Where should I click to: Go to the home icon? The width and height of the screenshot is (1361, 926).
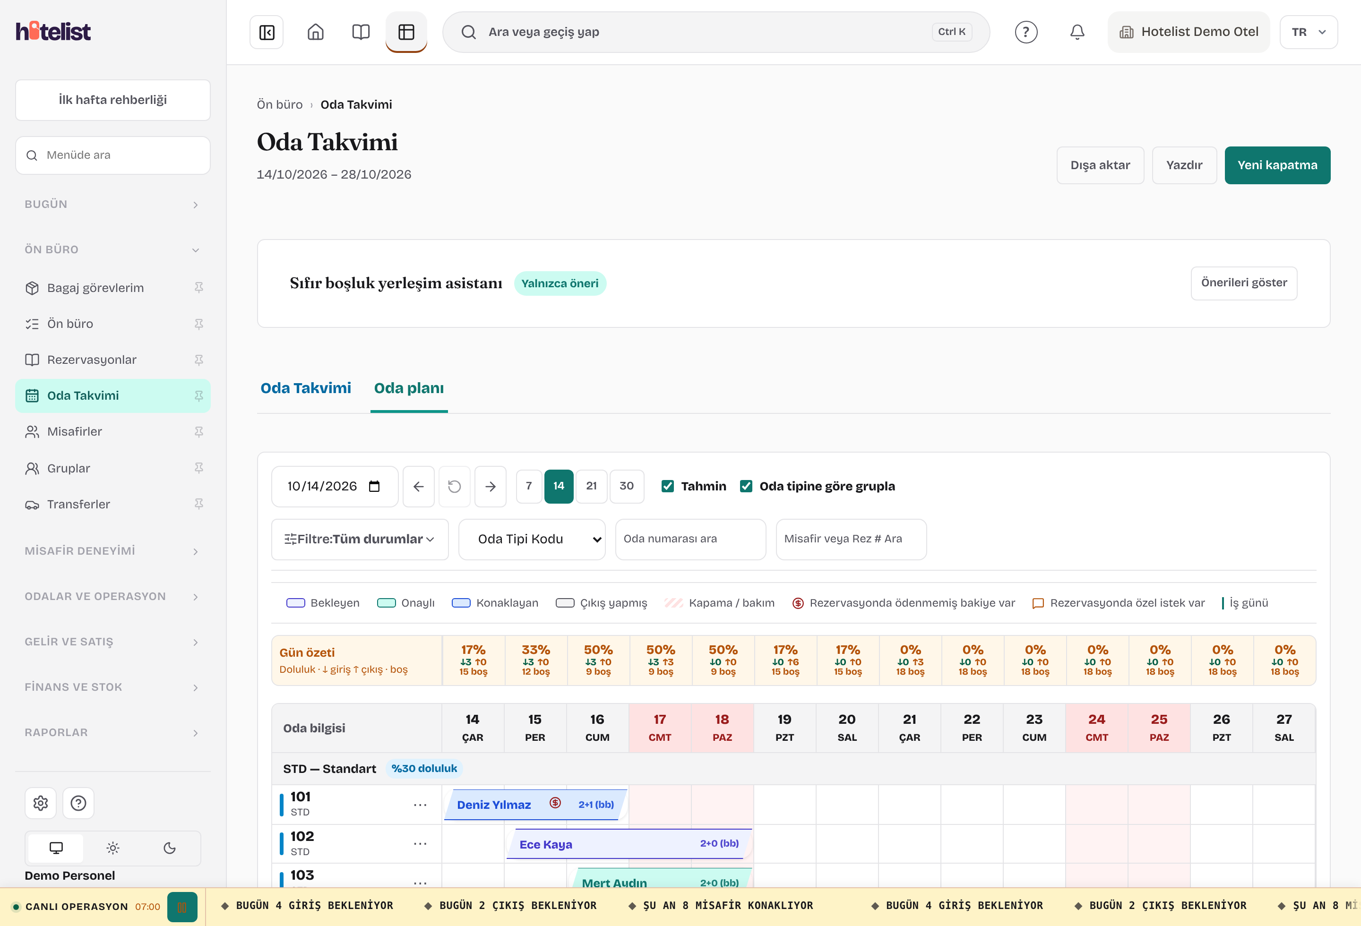316,32
